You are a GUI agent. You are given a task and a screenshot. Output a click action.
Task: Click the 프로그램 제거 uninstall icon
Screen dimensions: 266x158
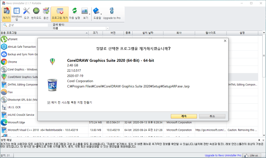tap(60, 14)
